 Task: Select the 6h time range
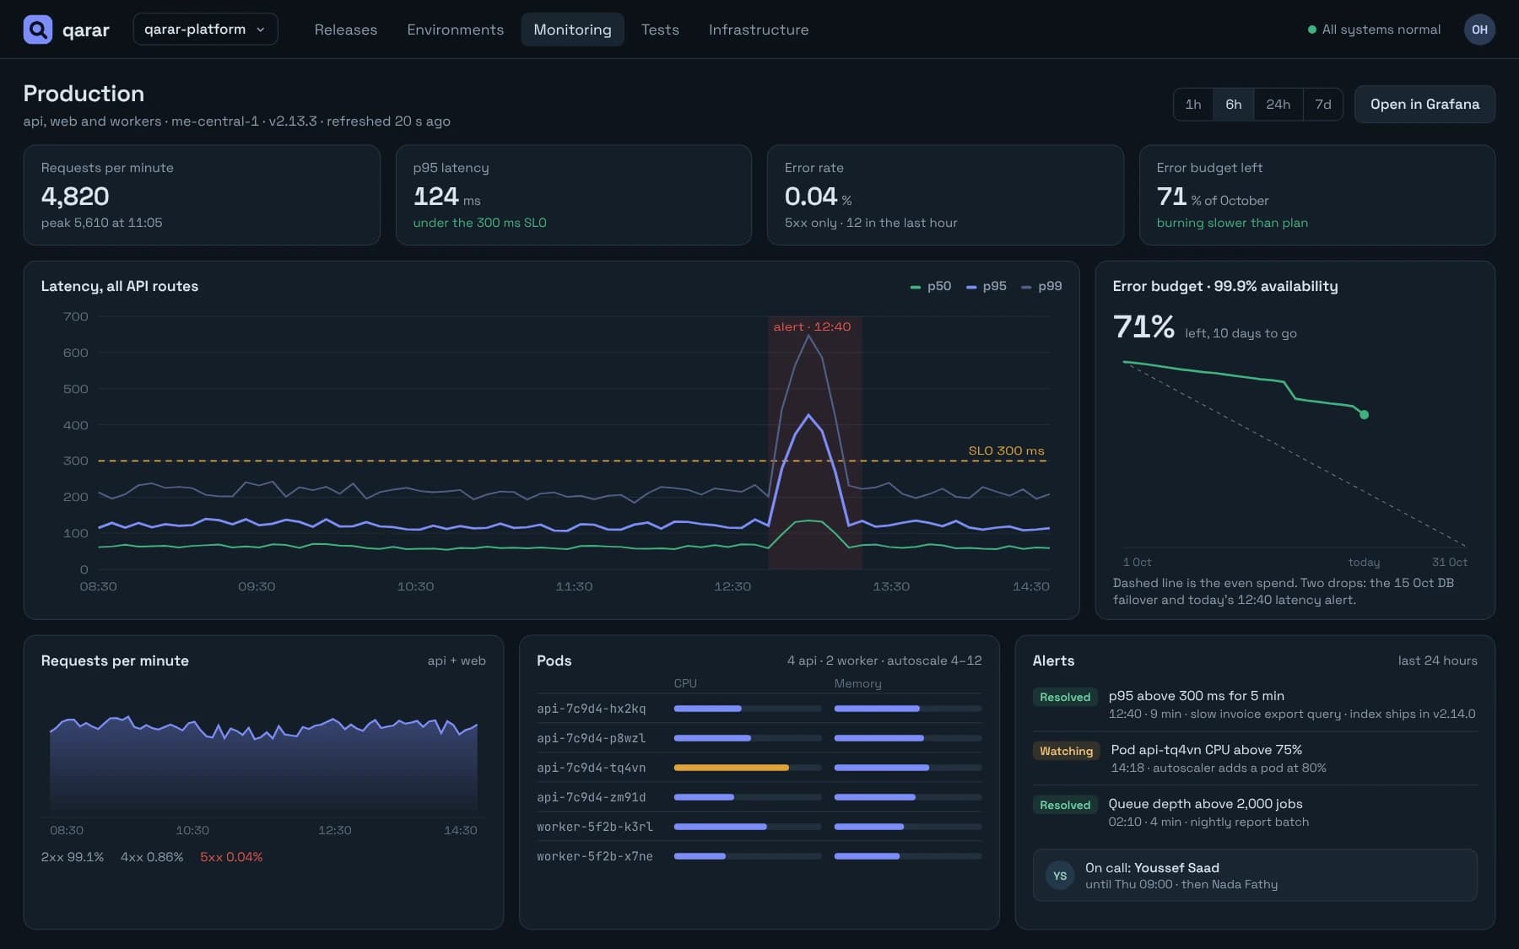1234,105
